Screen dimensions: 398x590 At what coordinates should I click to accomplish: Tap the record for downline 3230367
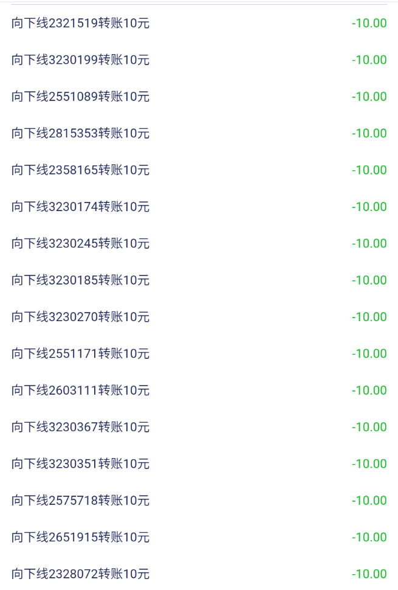[80, 427]
